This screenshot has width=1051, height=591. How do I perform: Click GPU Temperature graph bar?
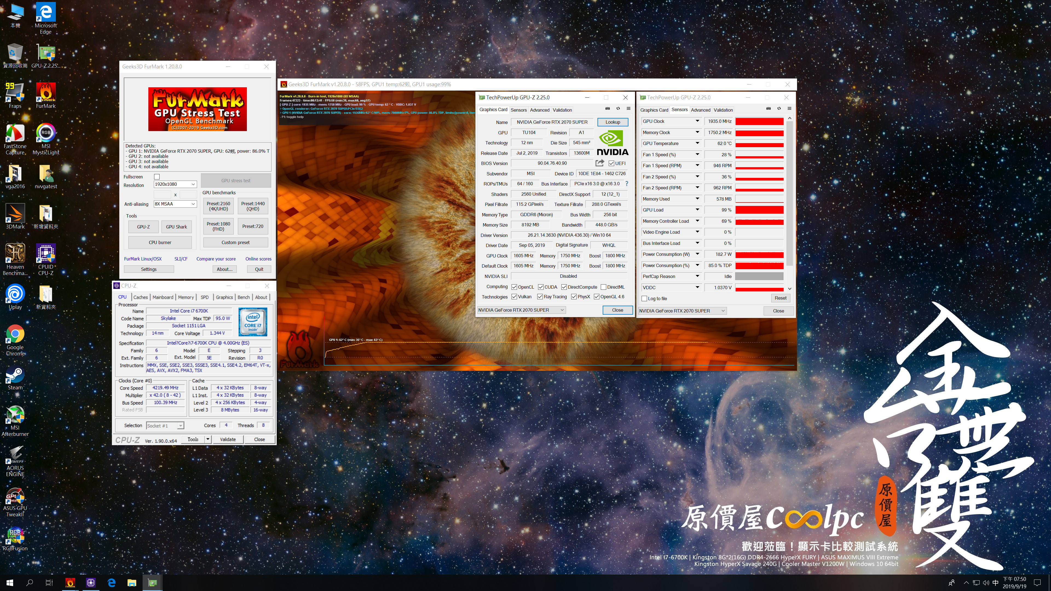[x=759, y=143]
